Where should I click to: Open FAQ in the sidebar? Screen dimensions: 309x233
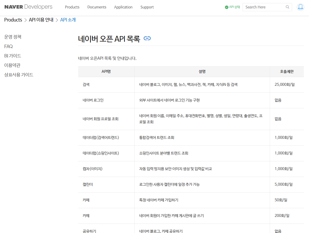pyautogui.click(x=8, y=46)
